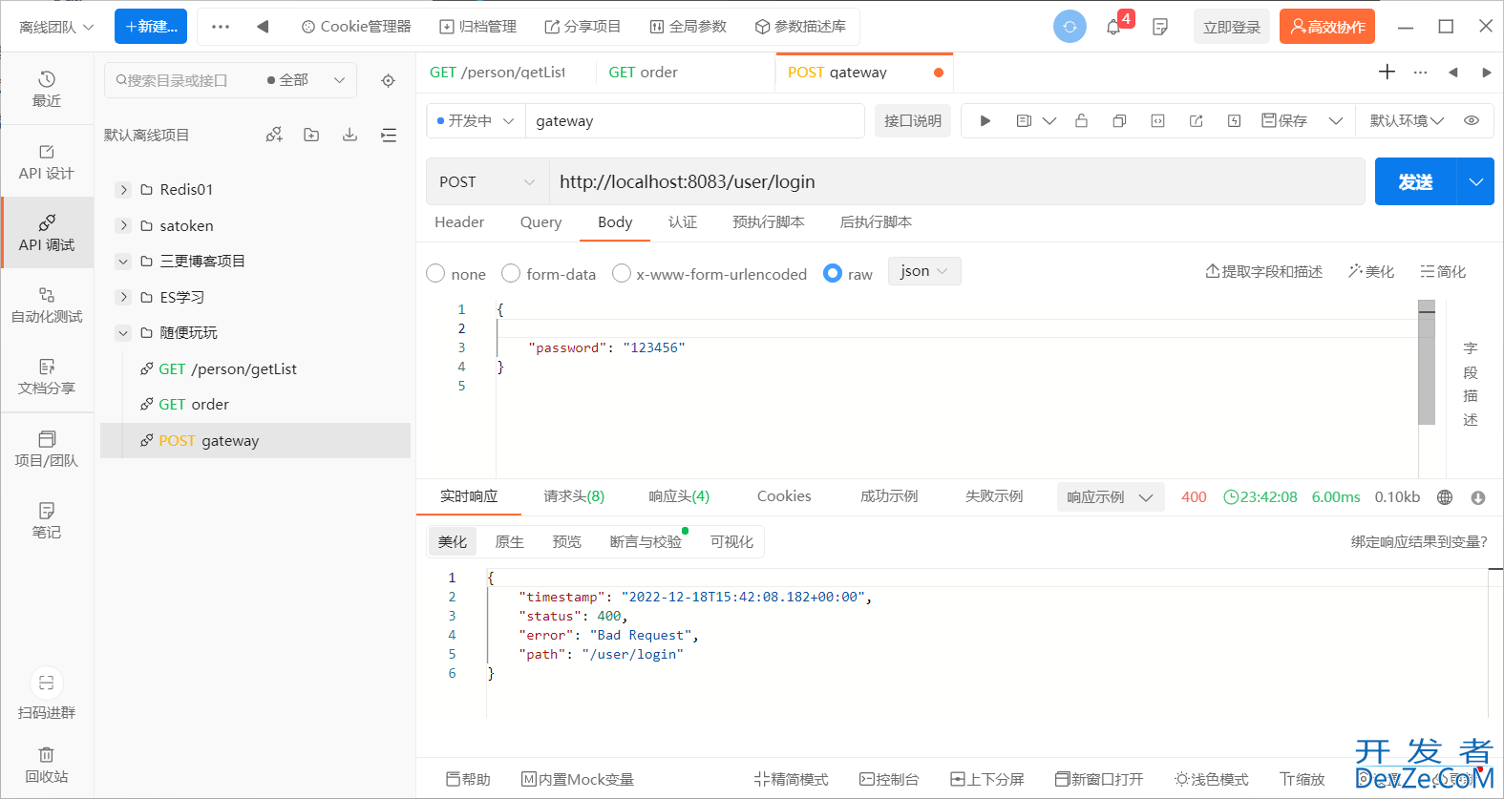Open the notifications bell icon
This screenshot has height=799, width=1504.
(x=1113, y=27)
